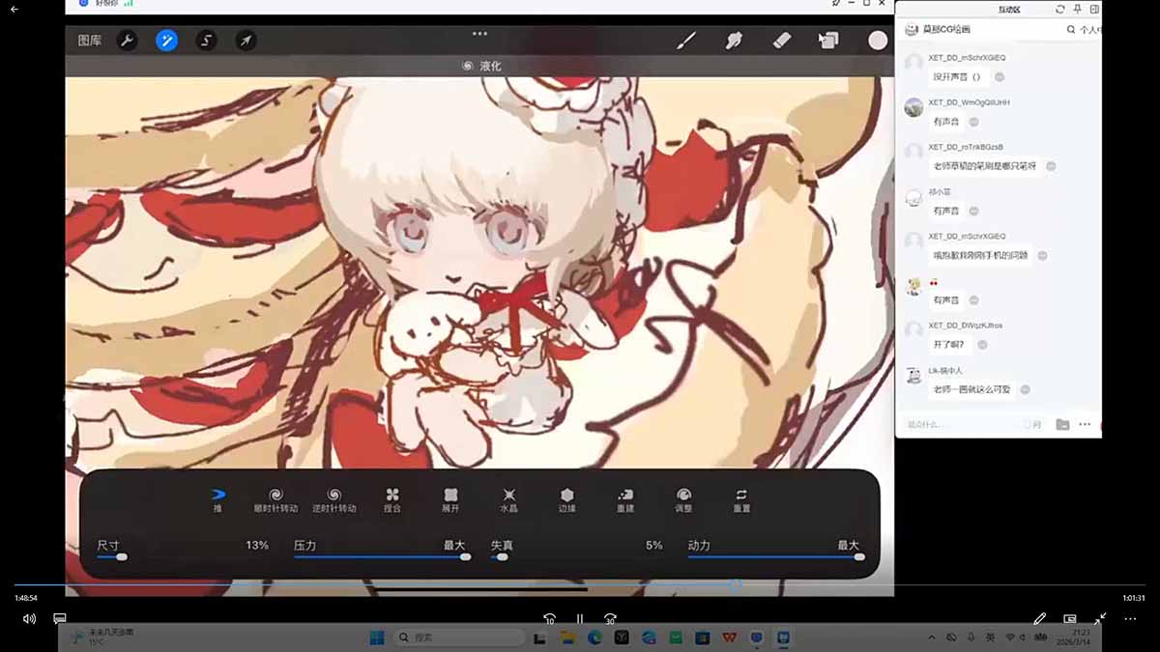
Task: Open the Selections tool (S icon)
Action: click(206, 41)
